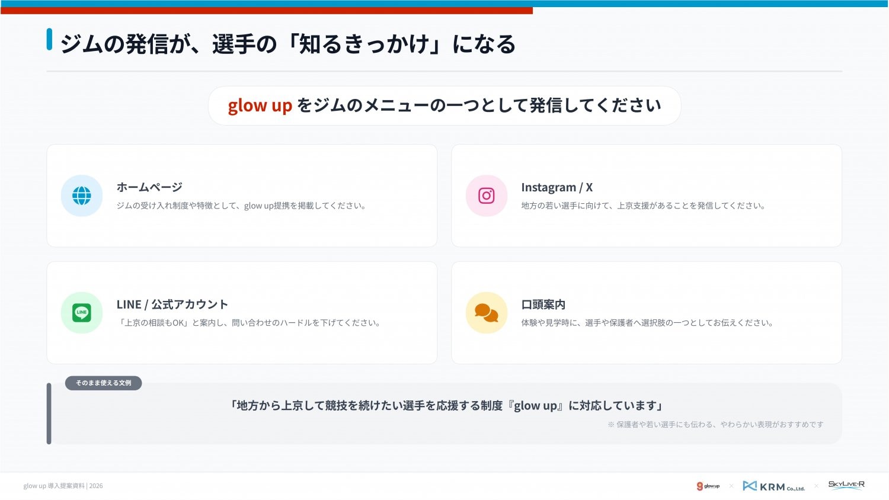The image size is (889, 500).
Task: Select the footer text "glow up 導入提案資料 | 2026"
Action: tap(63, 486)
